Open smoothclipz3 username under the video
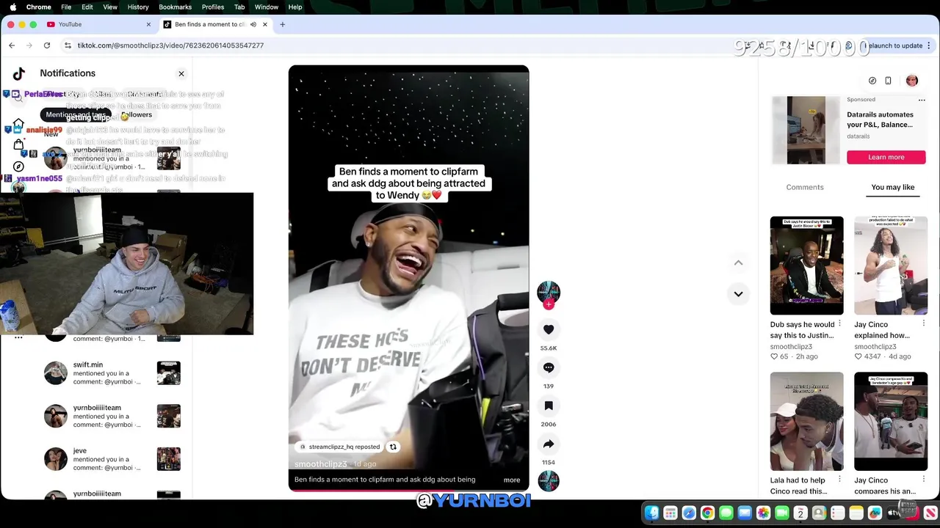 click(x=320, y=464)
